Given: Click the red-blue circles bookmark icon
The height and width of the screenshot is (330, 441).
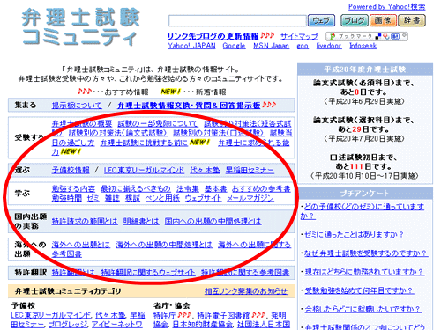Looking at the screenshot, I should click(385, 36).
